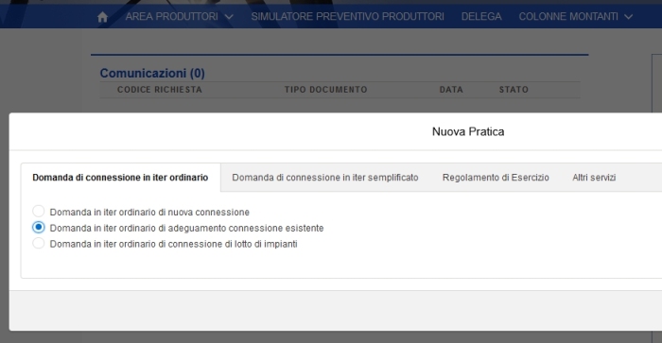Open SIMULATORE PREVENTIVO PRODUTTORI page
Screen dimensions: 662x343
[347, 17]
